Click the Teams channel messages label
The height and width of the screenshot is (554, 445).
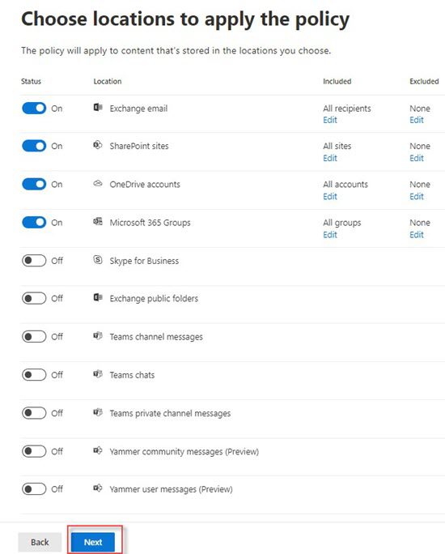pos(156,337)
